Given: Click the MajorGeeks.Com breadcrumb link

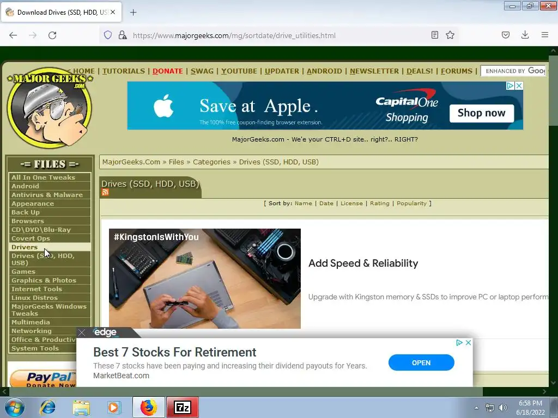Looking at the screenshot, I should tap(131, 162).
